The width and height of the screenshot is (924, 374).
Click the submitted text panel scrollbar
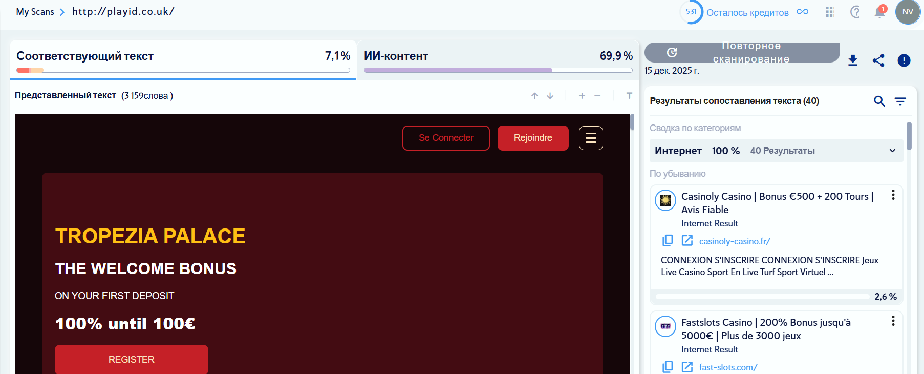point(632,122)
